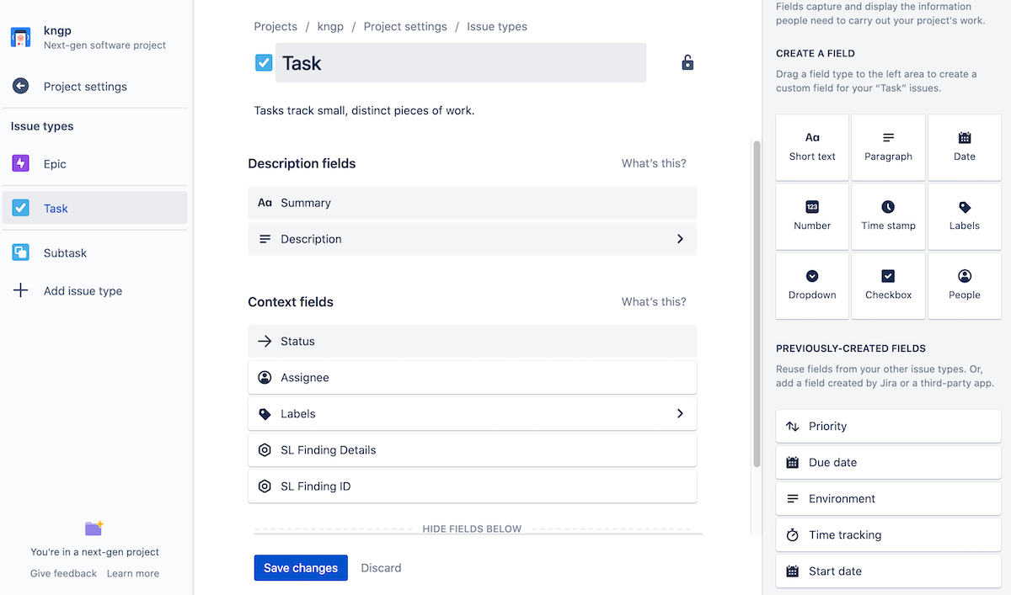This screenshot has width=1011, height=595.
Task: Click the Discard button
Action: [x=381, y=567]
